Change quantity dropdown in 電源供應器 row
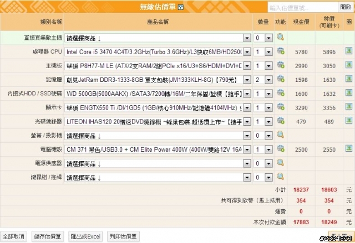 tap(263, 164)
